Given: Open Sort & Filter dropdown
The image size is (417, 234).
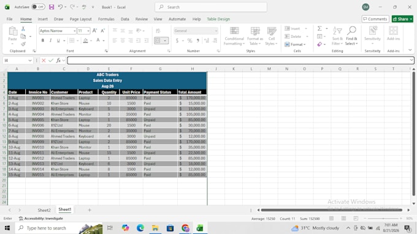Looking at the screenshot, I should tap(337, 36).
